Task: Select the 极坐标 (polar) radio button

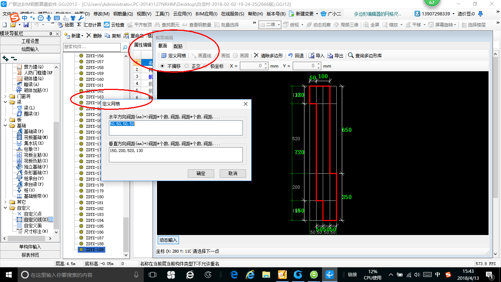Action: pyautogui.click(x=205, y=66)
